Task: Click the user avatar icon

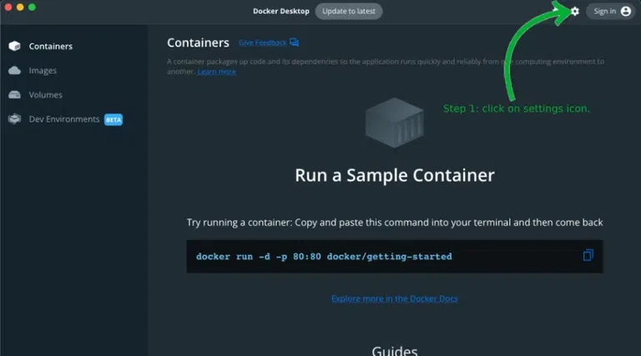Action: click(x=625, y=12)
